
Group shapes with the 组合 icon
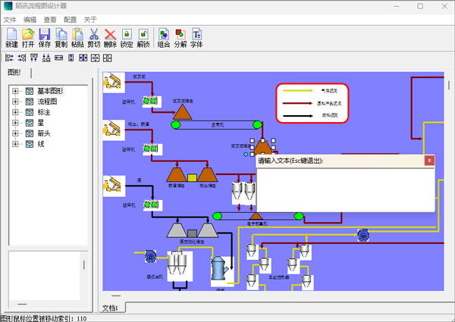click(x=164, y=35)
